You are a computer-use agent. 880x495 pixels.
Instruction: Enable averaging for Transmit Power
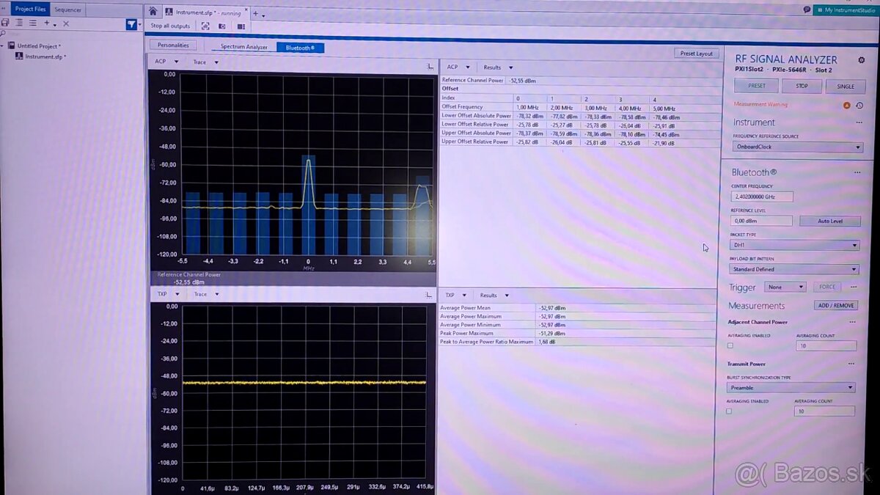click(x=729, y=411)
